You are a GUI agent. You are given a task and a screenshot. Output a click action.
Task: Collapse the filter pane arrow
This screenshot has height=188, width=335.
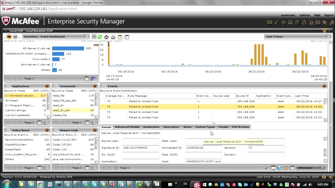[x=330, y=31]
